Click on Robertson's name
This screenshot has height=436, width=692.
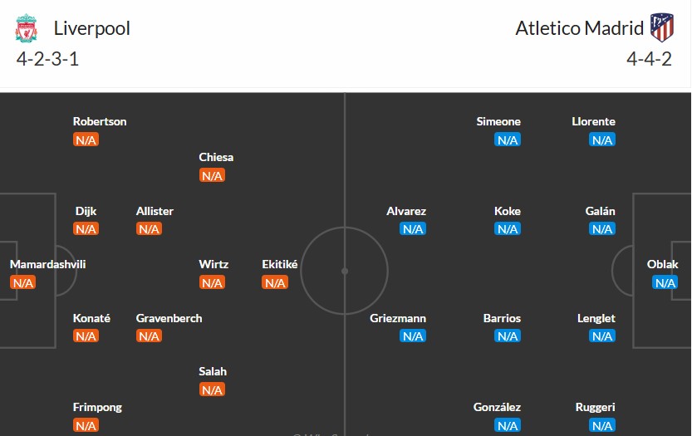click(x=100, y=121)
